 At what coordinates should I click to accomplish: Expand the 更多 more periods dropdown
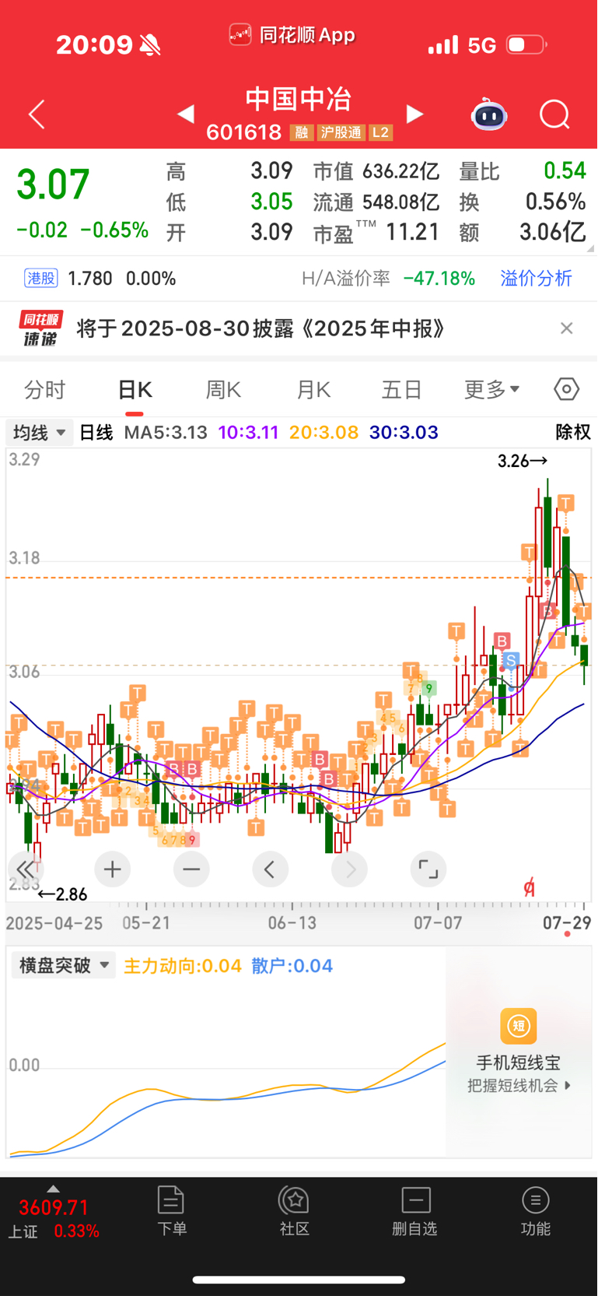pos(491,389)
